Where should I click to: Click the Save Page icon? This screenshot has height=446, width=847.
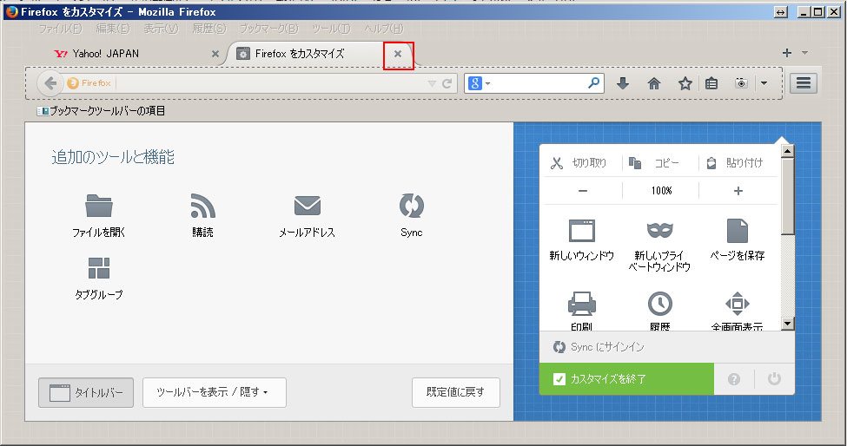pos(738,231)
